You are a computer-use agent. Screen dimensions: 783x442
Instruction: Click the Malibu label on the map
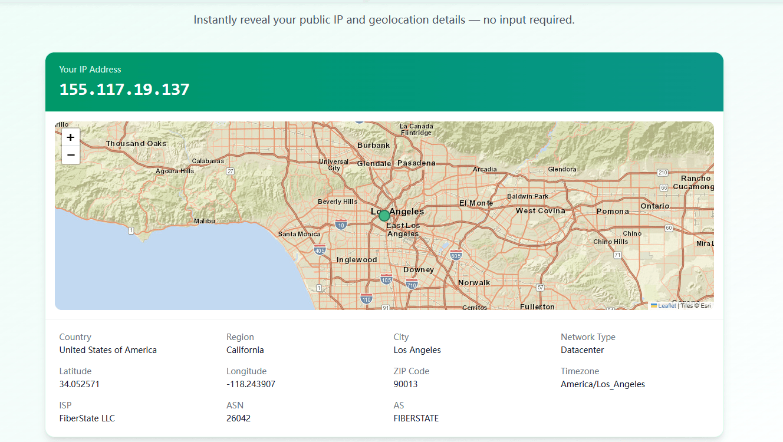tap(205, 221)
